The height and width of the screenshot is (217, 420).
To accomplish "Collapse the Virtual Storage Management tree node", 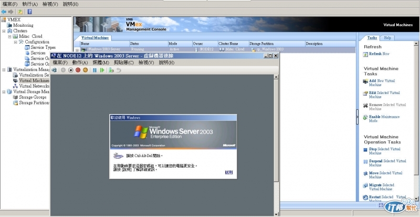I will coord(4,92).
